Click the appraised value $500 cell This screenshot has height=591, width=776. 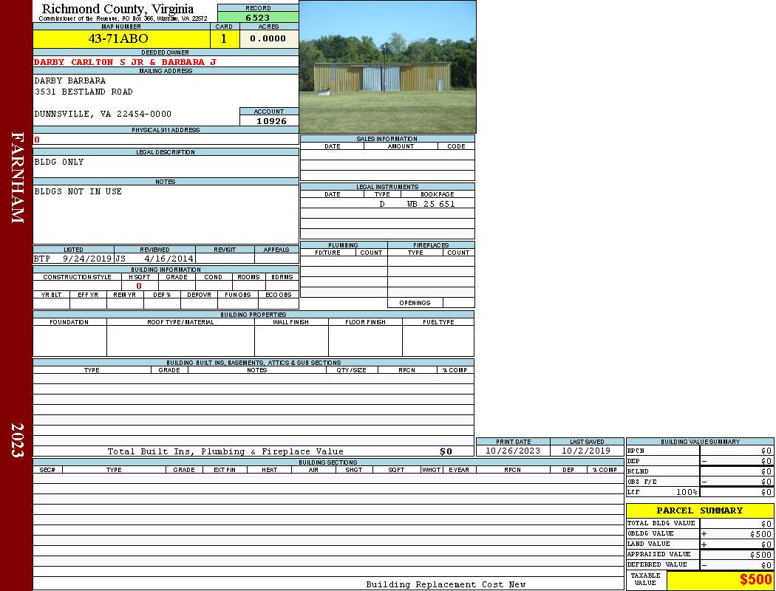pyautogui.click(x=736, y=555)
